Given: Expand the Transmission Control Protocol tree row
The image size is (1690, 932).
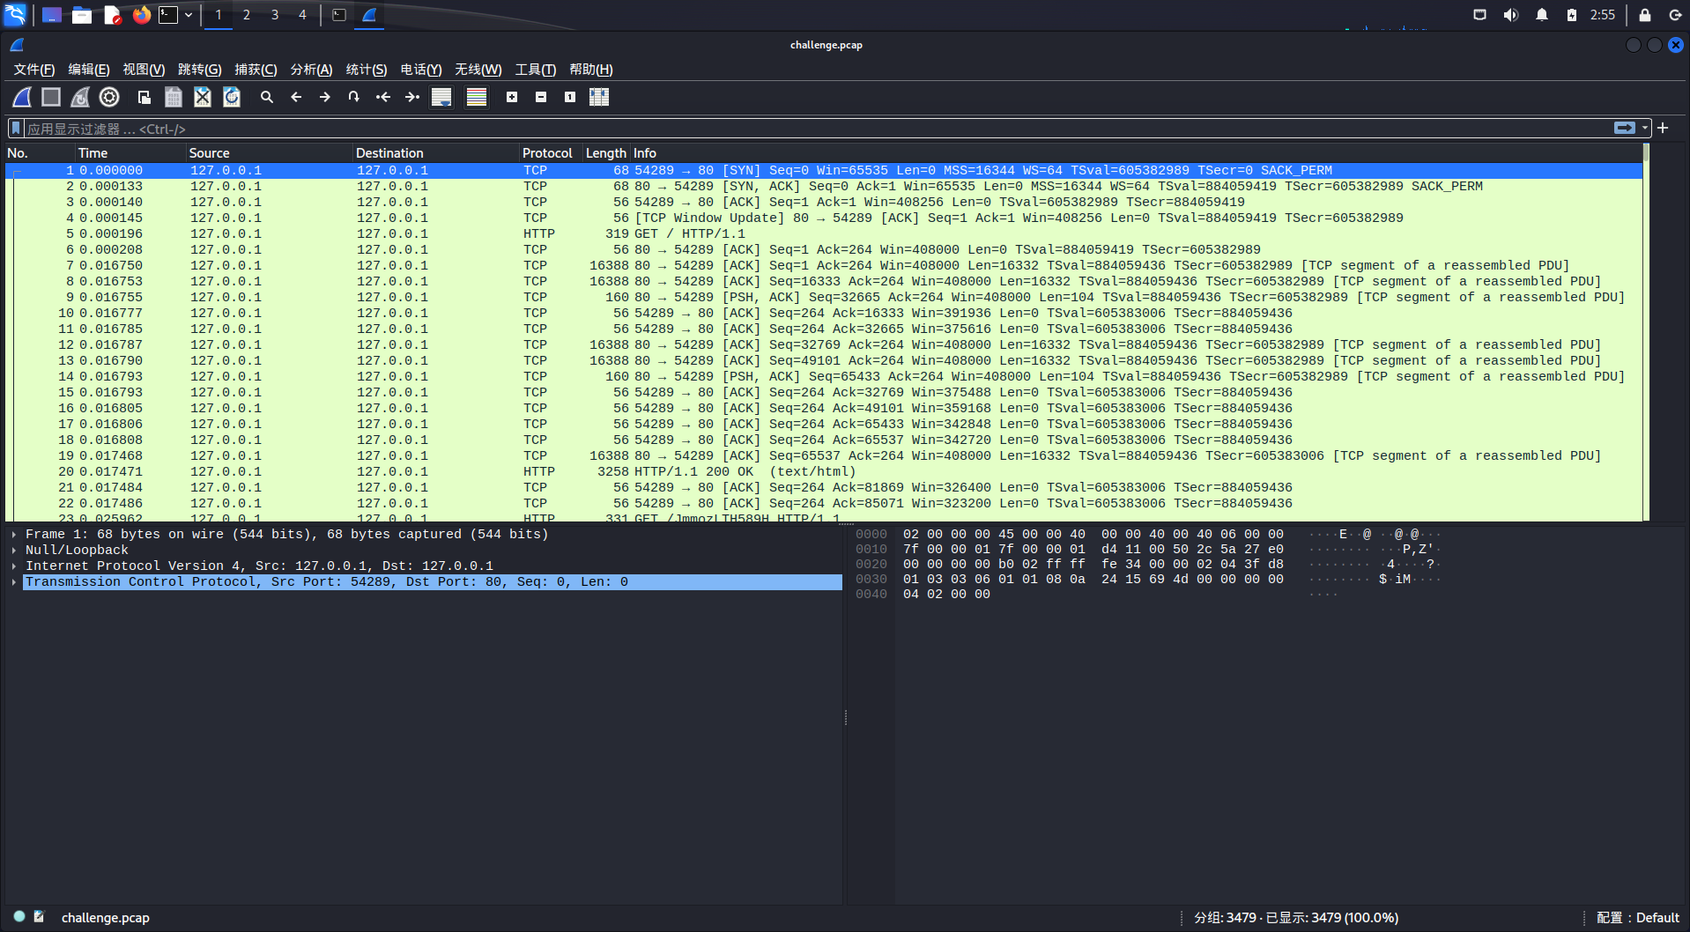Looking at the screenshot, I should [x=14, y=582].
